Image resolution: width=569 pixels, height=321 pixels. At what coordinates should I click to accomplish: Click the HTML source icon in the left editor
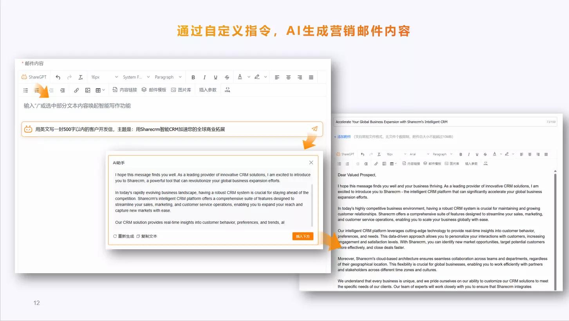click(x=228, y=90)
